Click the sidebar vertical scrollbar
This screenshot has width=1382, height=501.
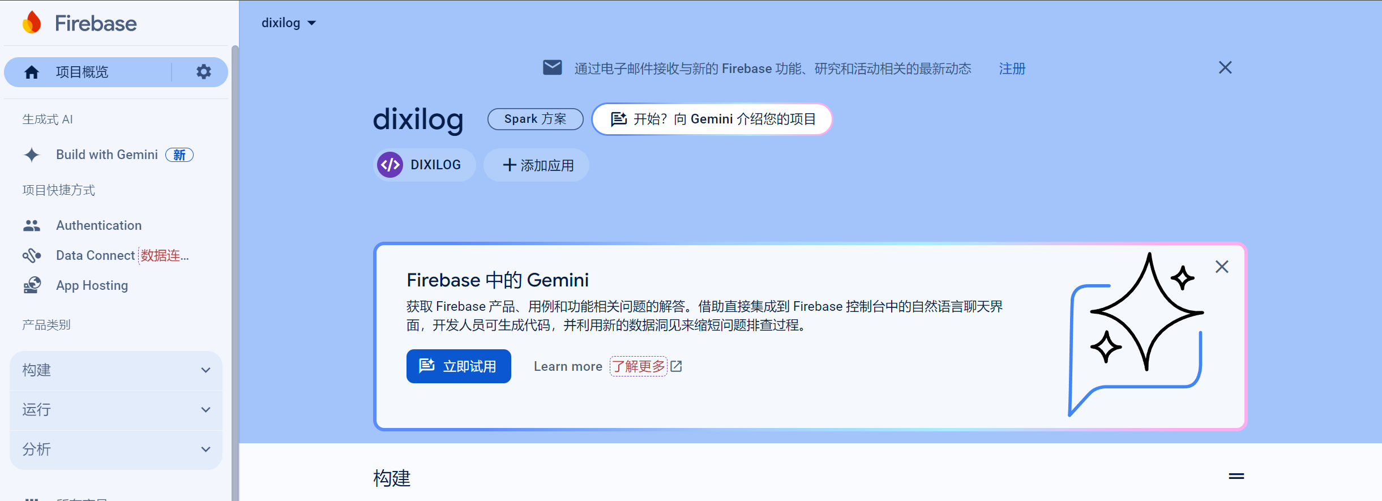[x=235, y=272]
